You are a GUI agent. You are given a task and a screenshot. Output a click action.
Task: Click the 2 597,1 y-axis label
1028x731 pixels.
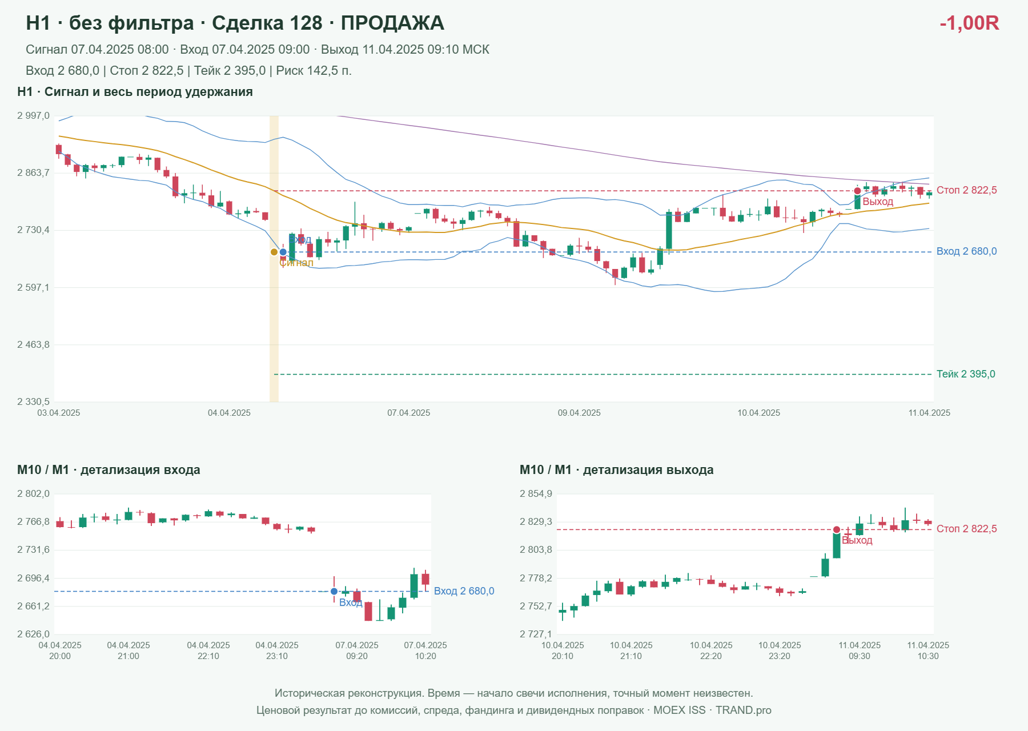(x=33, y=287)
